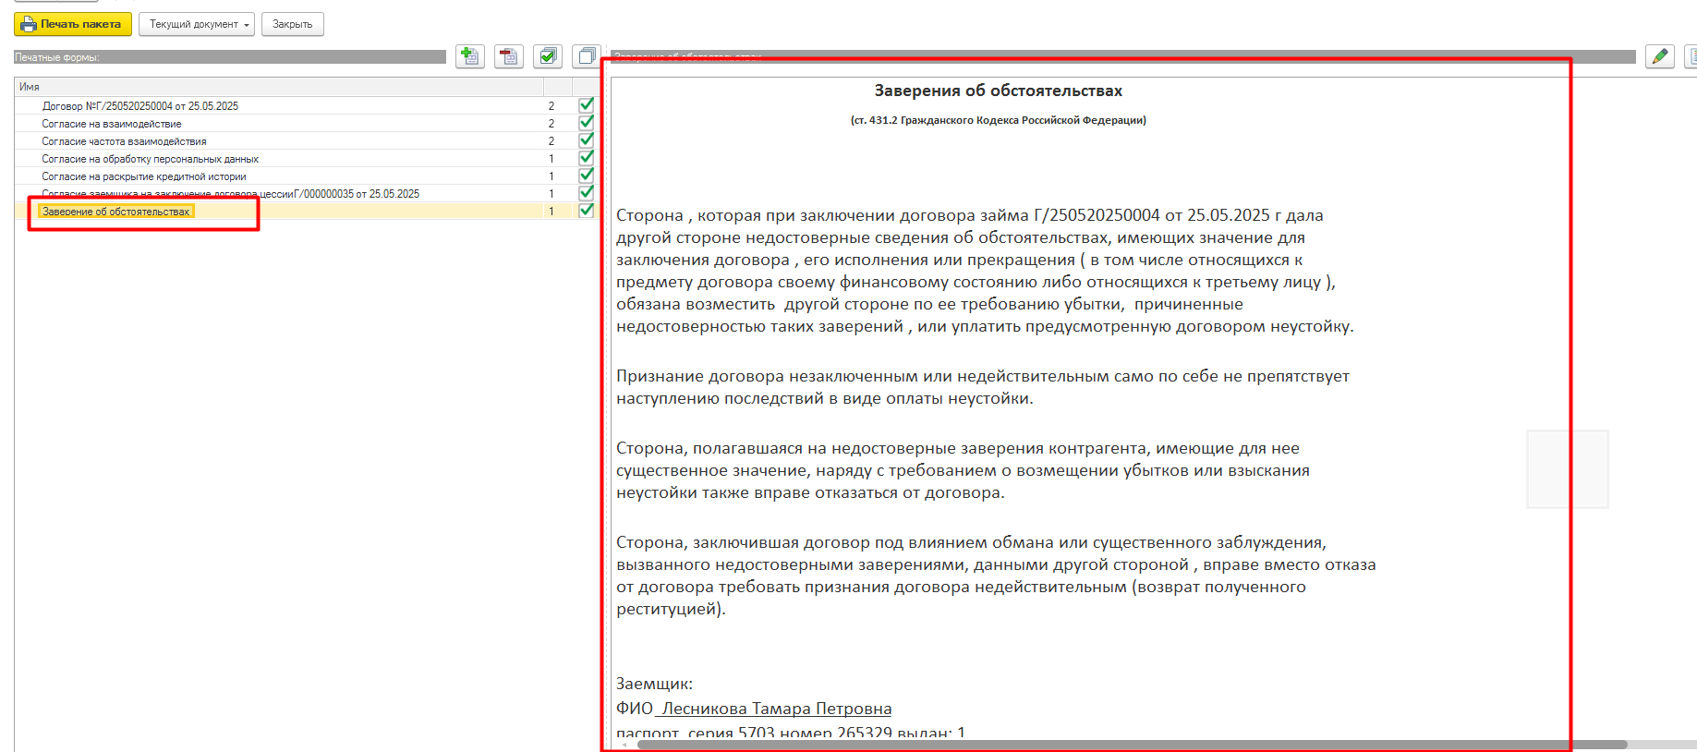The width and height of the screenshot is (1697, 752).
Task: Click the ст. 431.2 Гражданского Кодекса subtitle
Action: click(998, 120)
